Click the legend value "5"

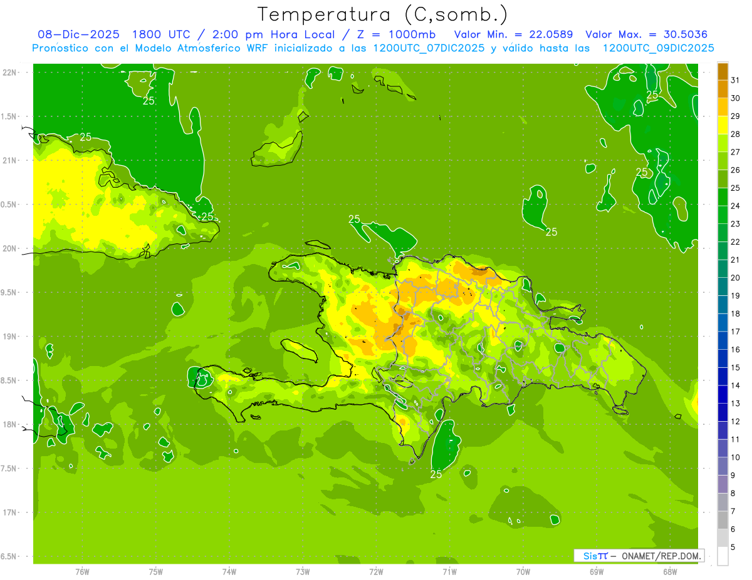coord(733,547)
